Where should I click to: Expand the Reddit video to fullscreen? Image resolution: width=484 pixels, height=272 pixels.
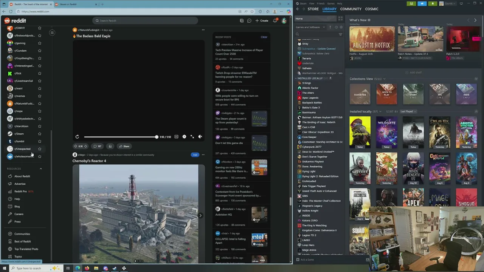[192, 137]
